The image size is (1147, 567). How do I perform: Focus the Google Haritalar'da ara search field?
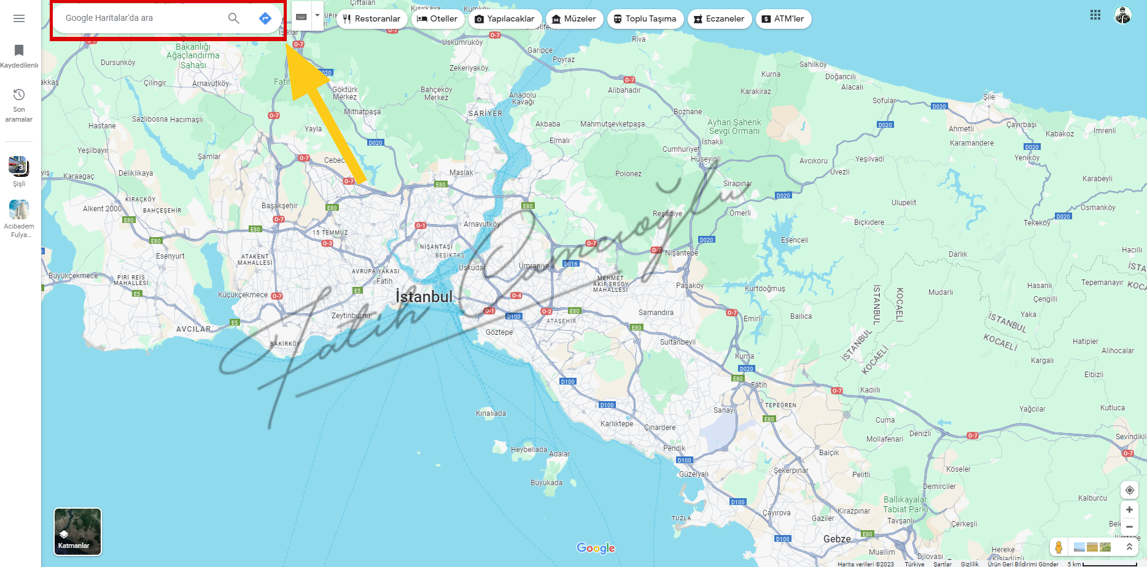(141, 18)
